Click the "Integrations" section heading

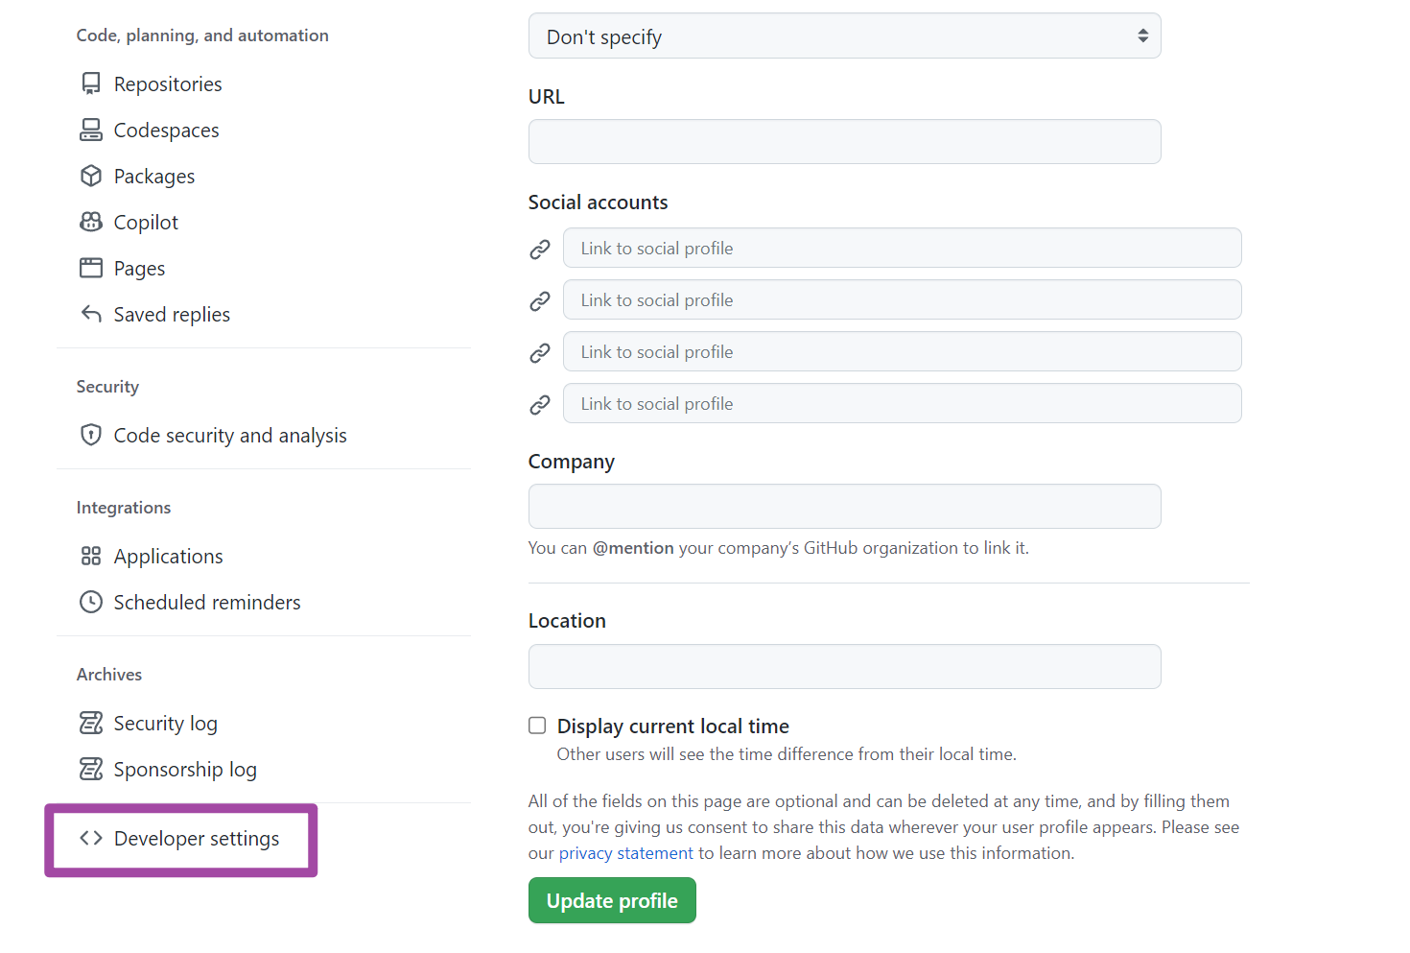[x=124, y=508]
